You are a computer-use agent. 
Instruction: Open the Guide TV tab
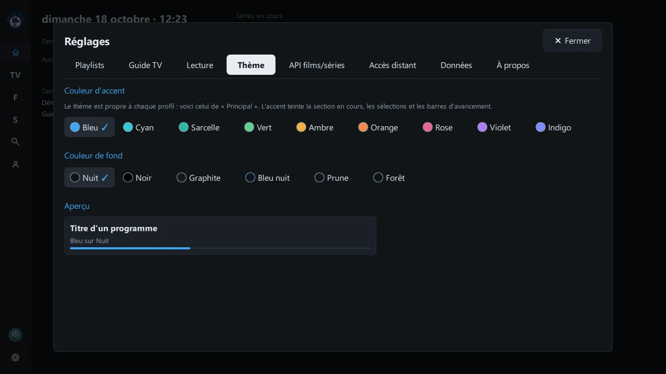(x=145, y=65)
